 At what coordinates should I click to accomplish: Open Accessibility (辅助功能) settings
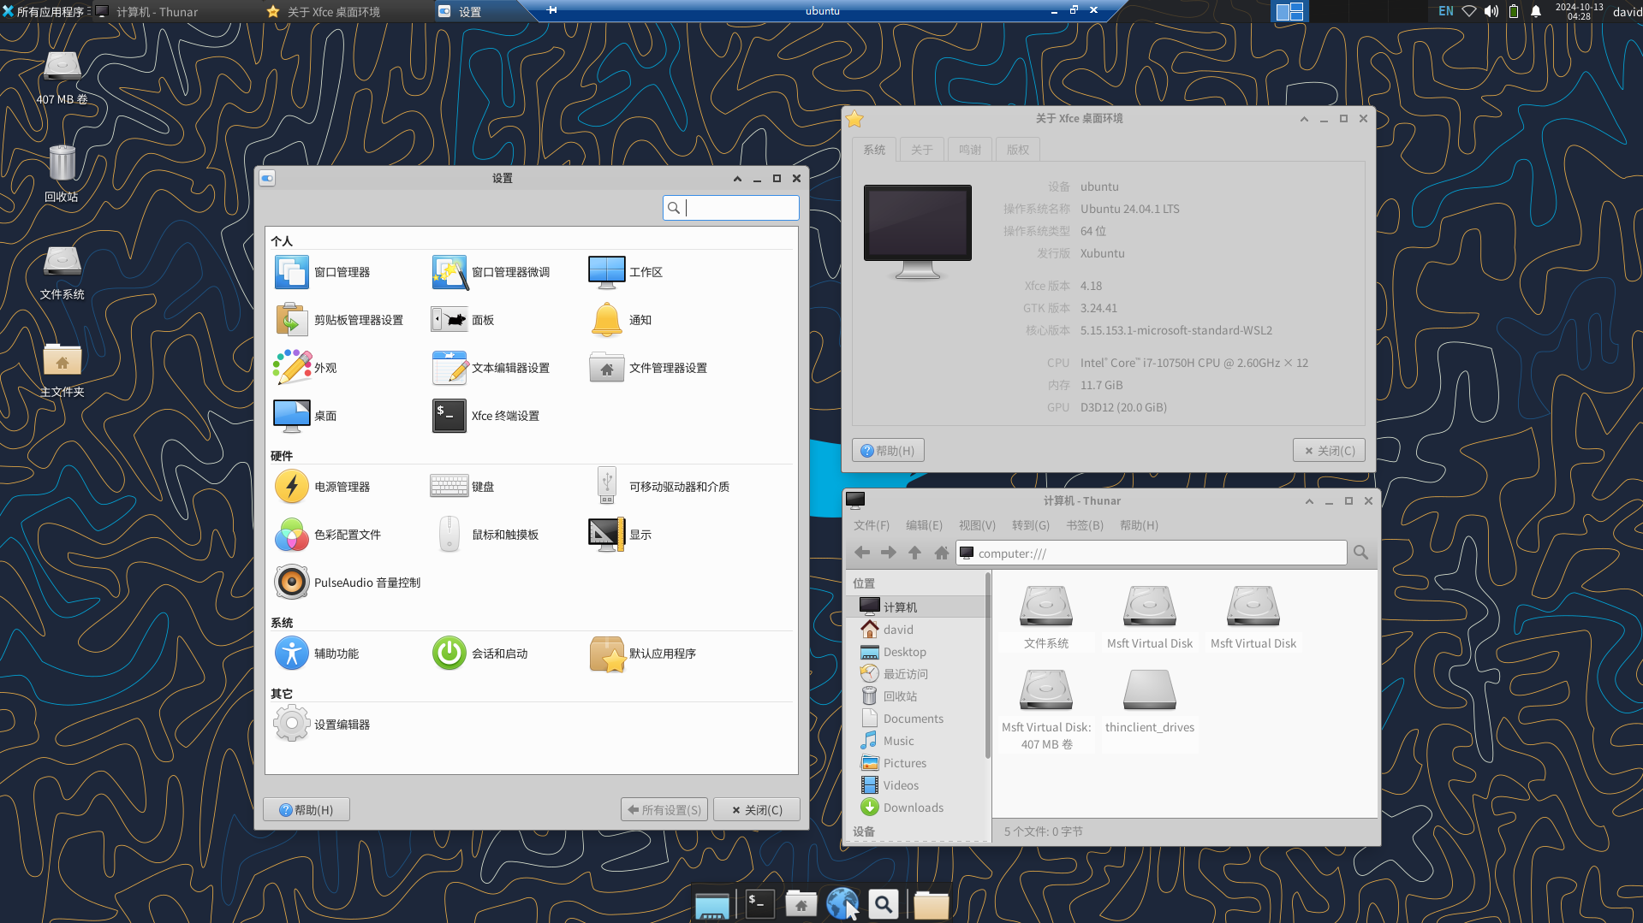[x=317, y=654]
